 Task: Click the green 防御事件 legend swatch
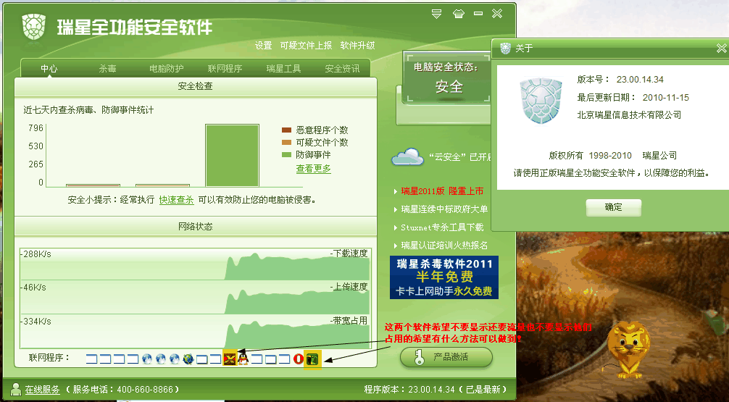(286, 155)
